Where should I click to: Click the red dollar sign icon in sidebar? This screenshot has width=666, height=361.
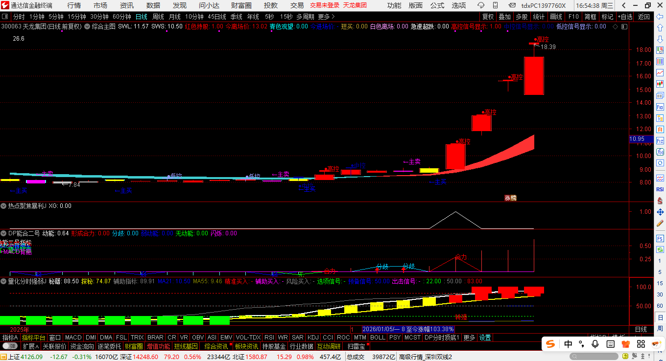click(x=660, y=201)
